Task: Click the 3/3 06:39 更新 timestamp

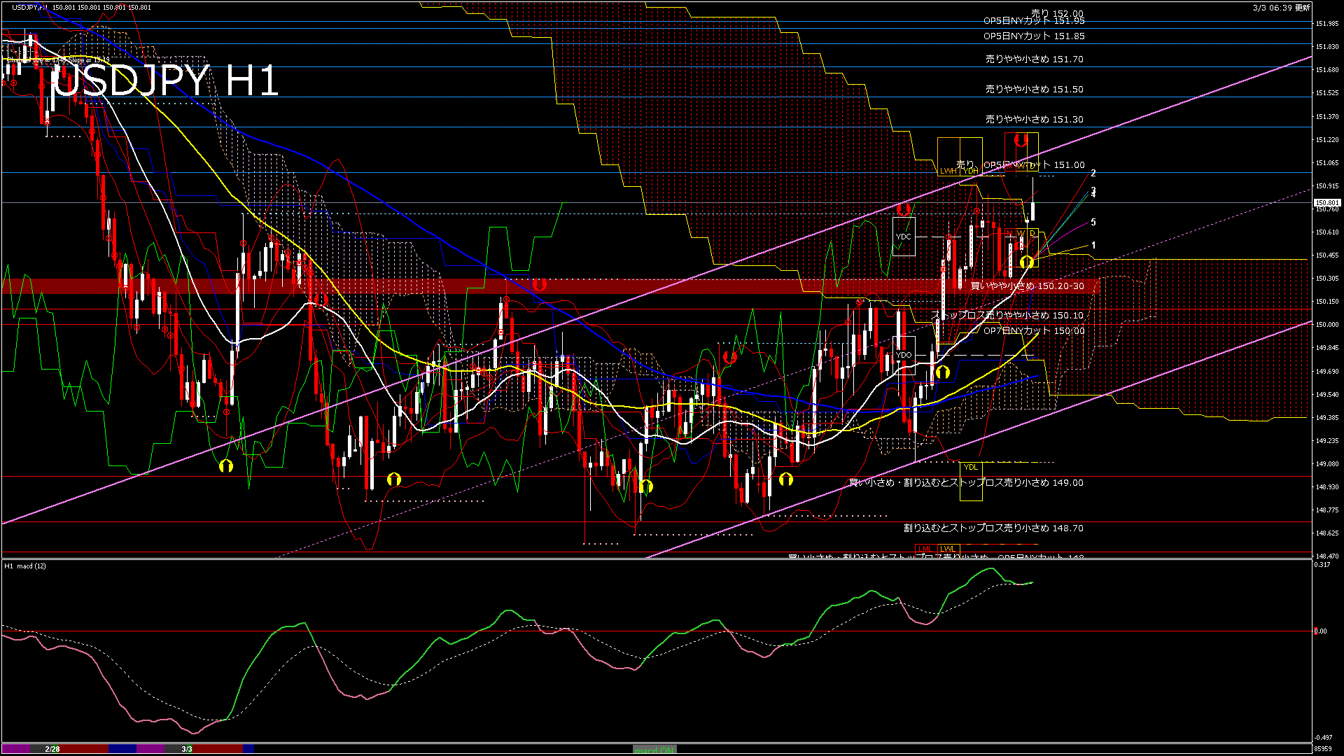Action: point(1281,7)
